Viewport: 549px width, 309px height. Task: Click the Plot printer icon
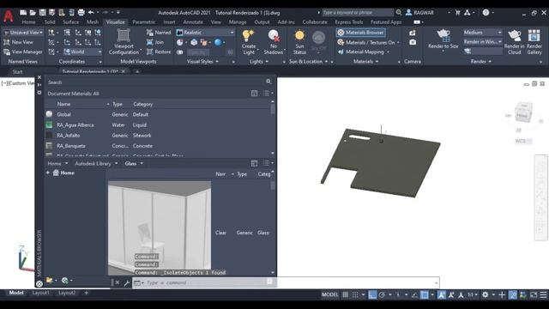click(81, 13)
